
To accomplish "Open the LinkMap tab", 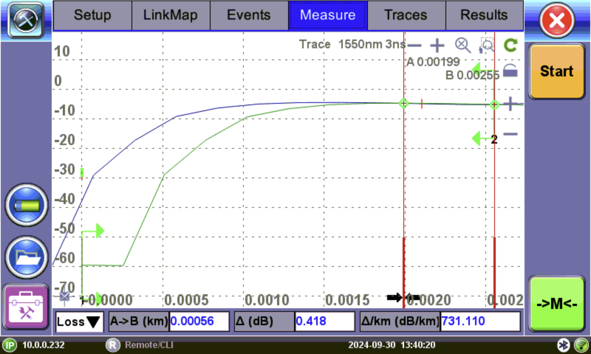I will (x=170, y=15).
